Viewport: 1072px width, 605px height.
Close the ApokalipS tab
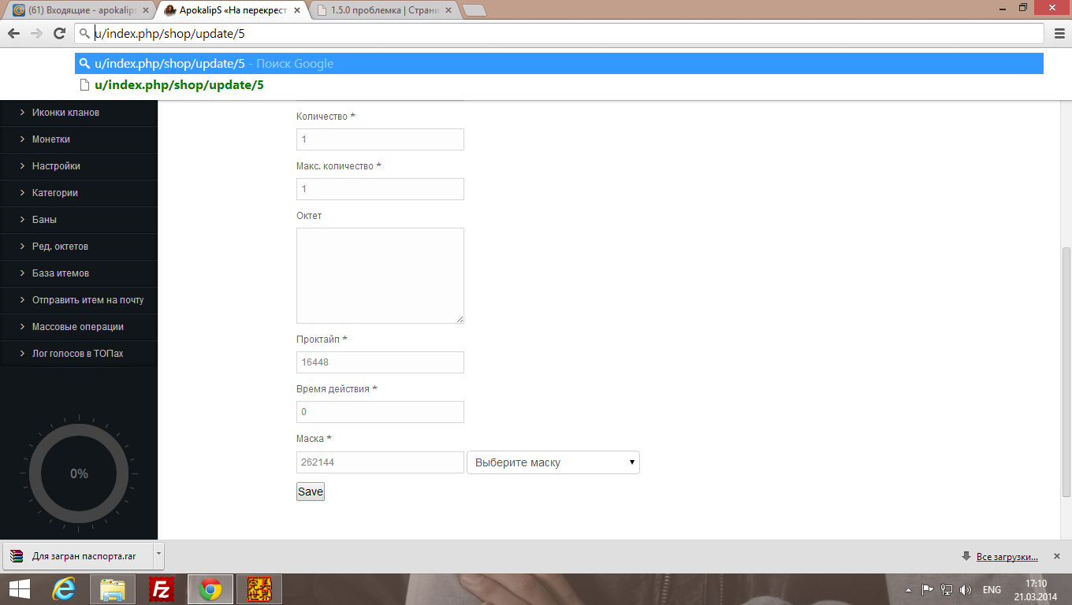coord(296,10)
